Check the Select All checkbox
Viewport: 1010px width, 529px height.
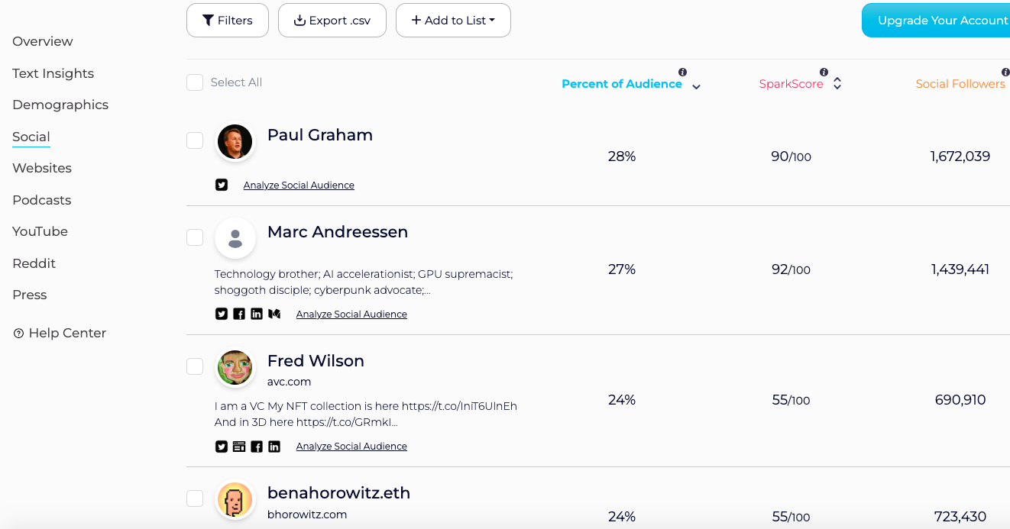coord(195,82)
